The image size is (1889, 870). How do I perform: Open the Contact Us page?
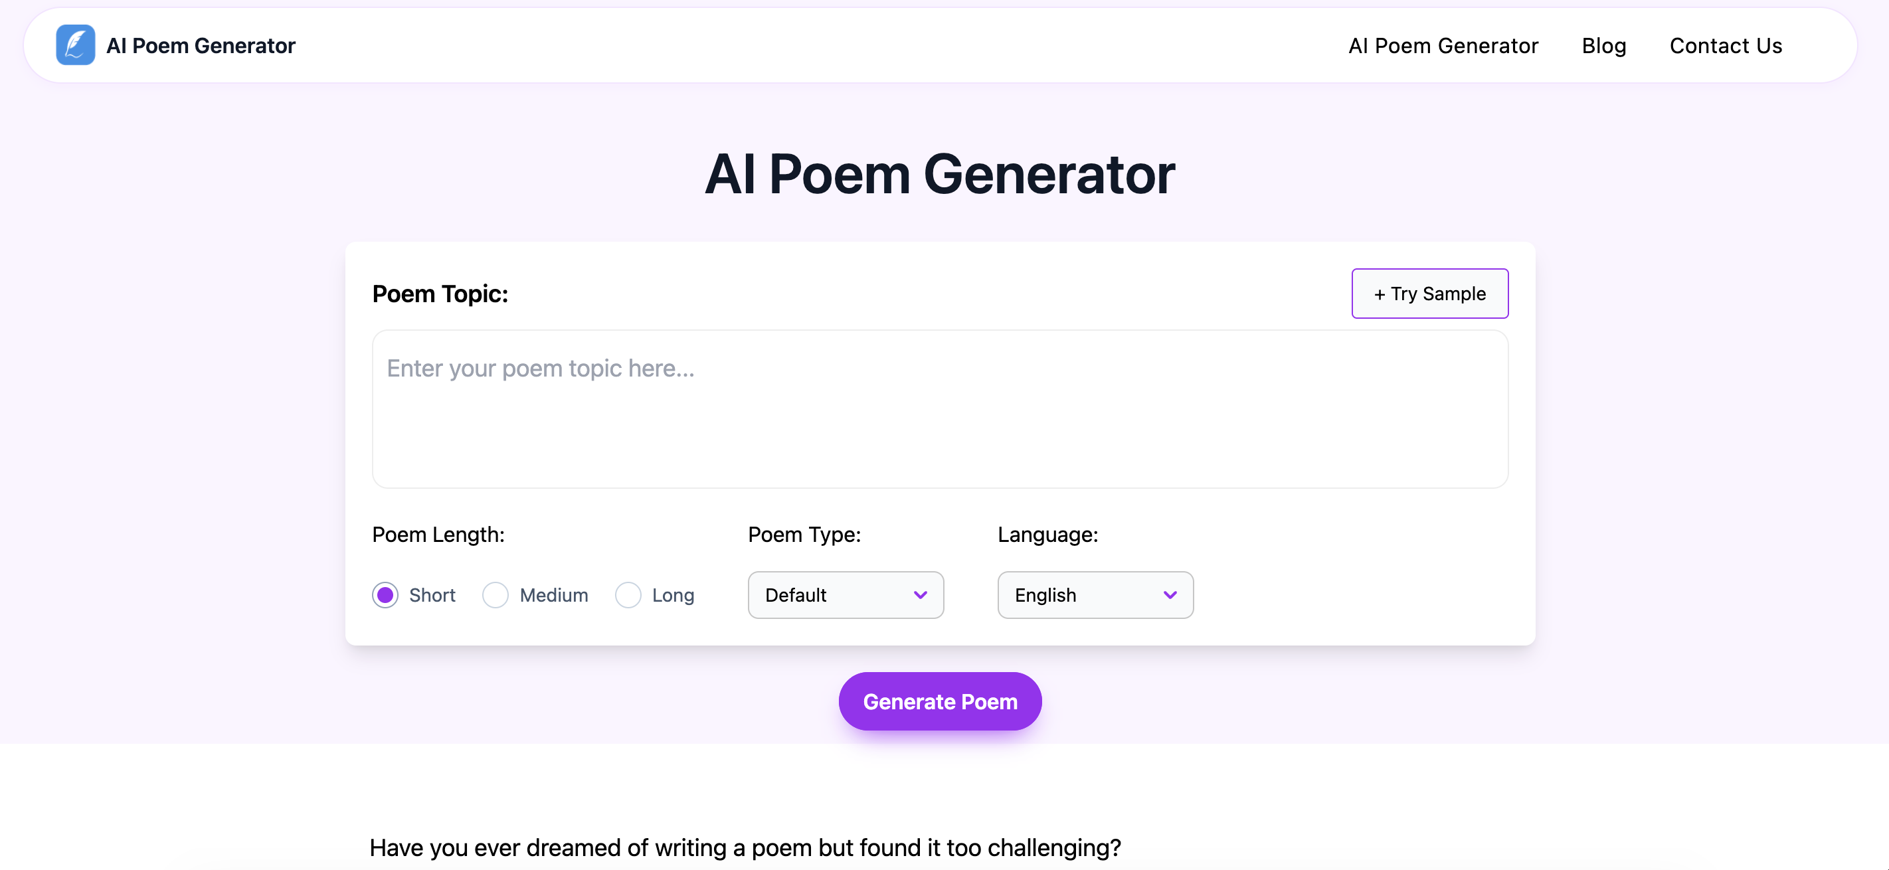tap(1725, 45)
